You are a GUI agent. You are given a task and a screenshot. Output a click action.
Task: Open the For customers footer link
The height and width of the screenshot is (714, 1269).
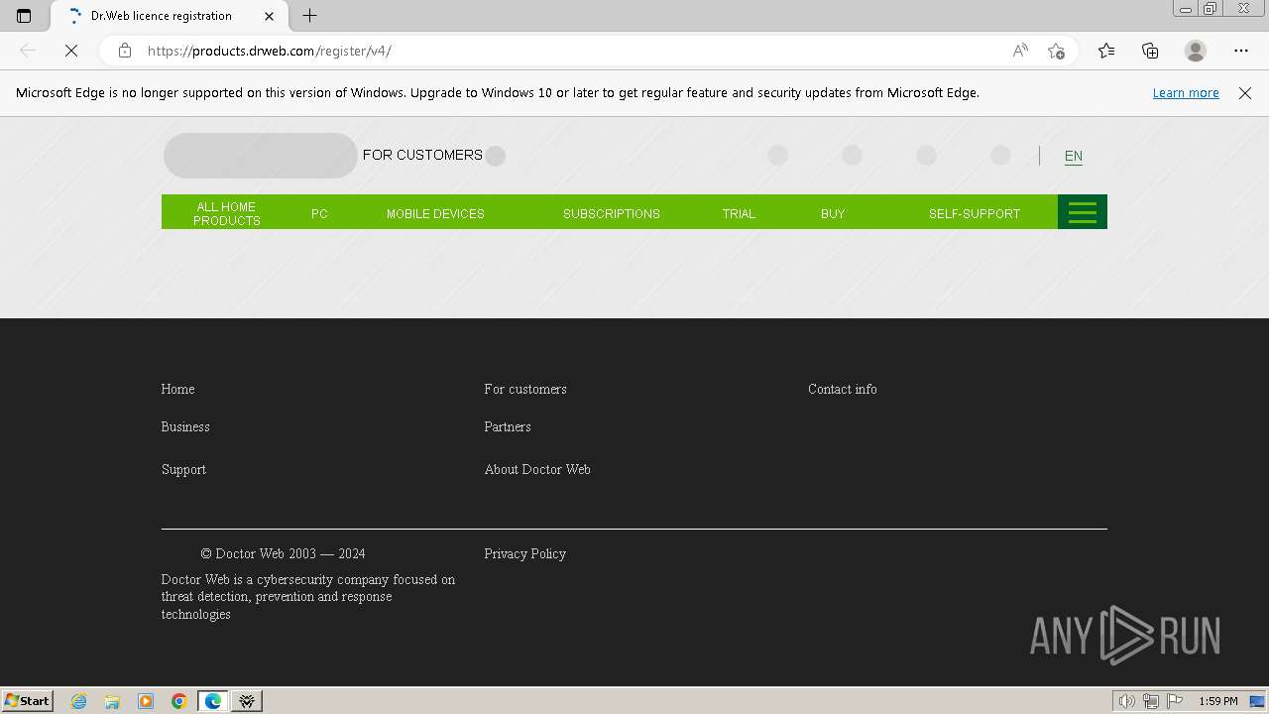click(525, 389)
